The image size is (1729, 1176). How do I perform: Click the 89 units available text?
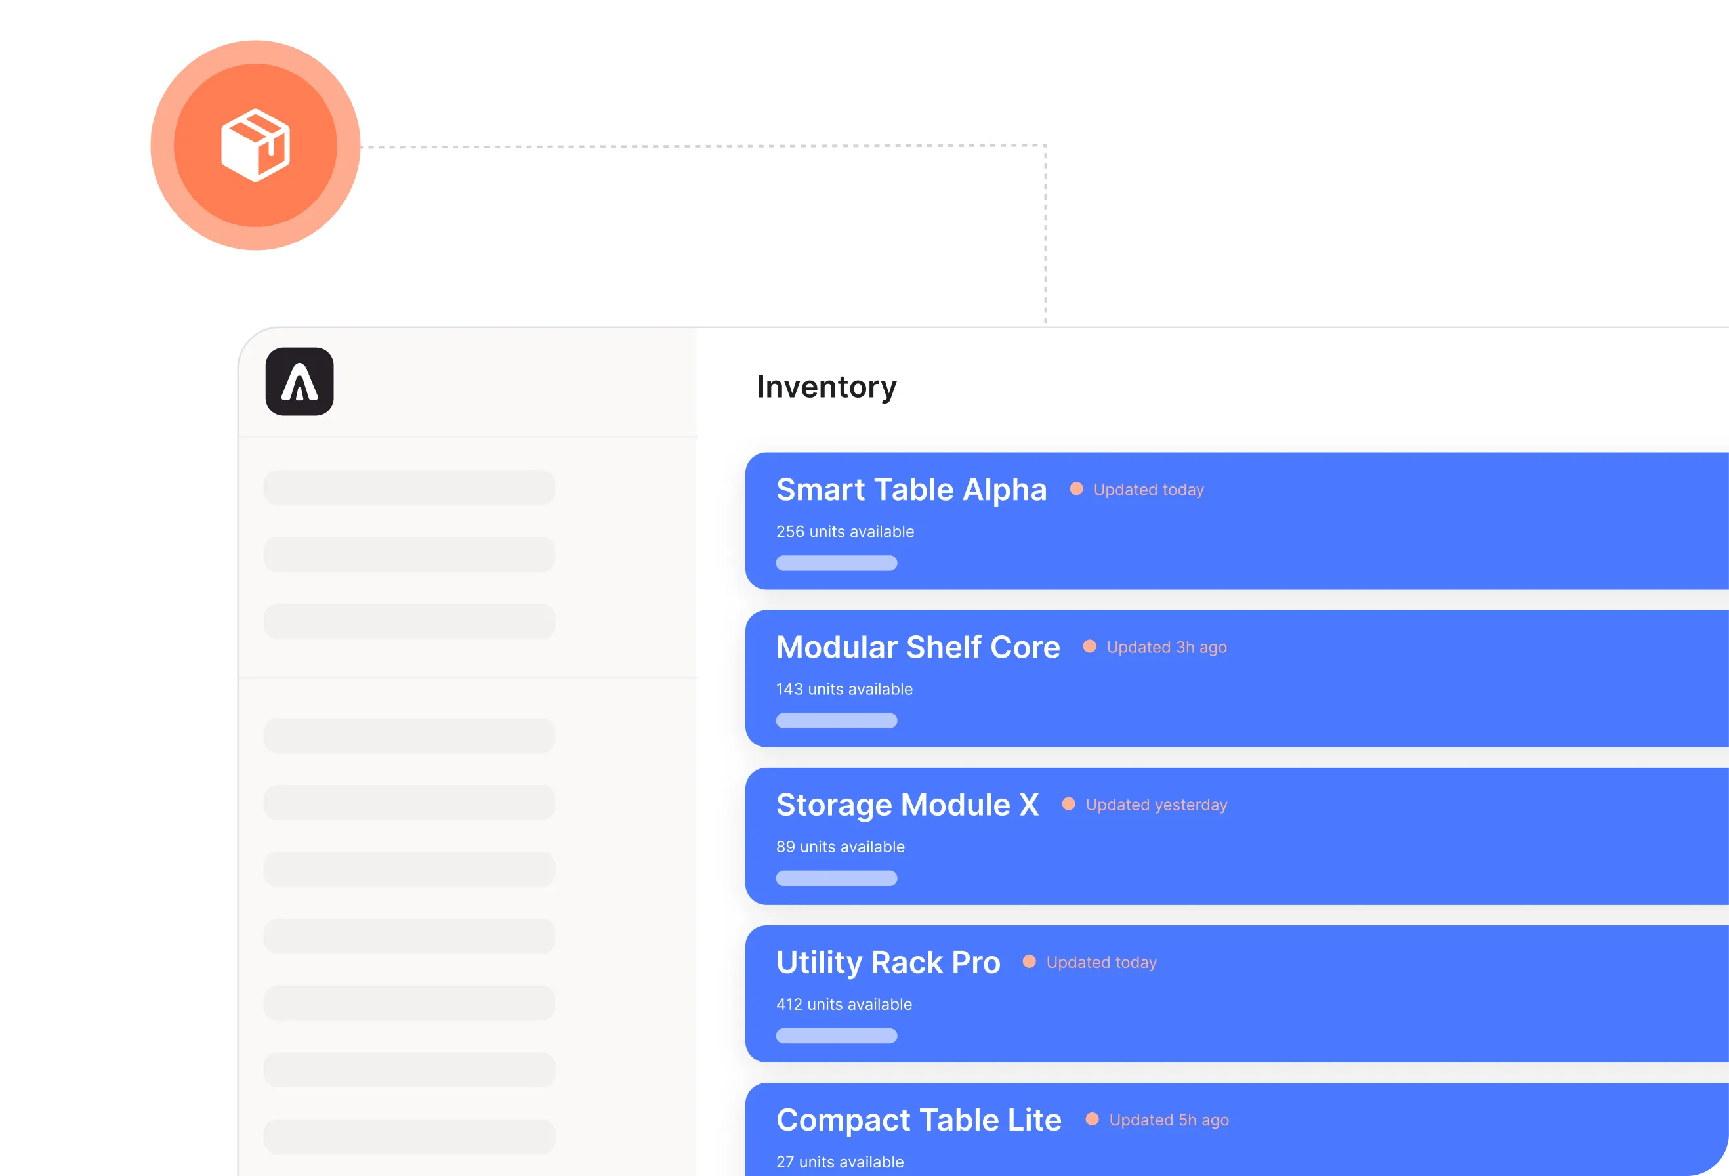point(840,847)
